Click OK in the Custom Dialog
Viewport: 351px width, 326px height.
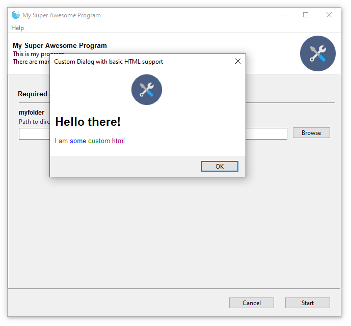pyautogui.click(x=220, y=167)
